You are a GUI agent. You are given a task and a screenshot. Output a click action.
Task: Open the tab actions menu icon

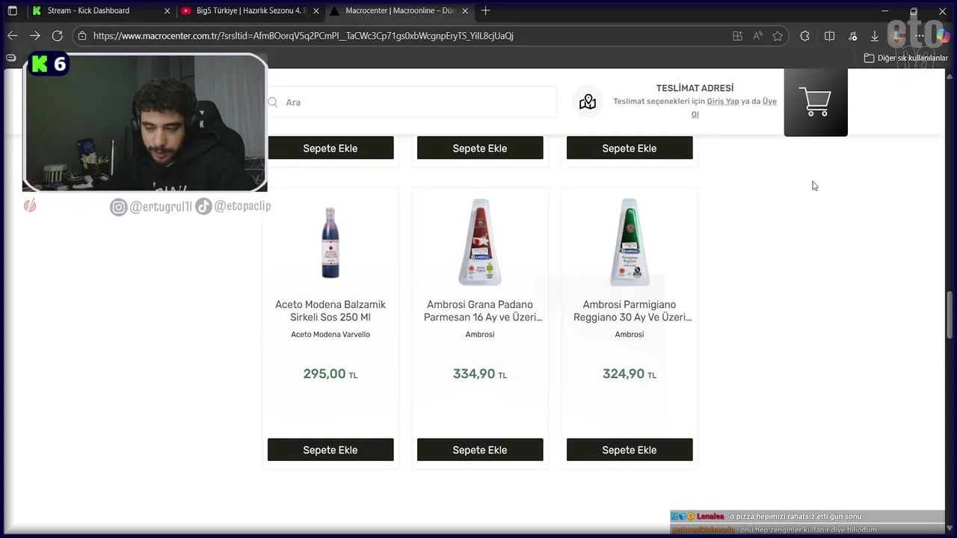tap(12, 10)
